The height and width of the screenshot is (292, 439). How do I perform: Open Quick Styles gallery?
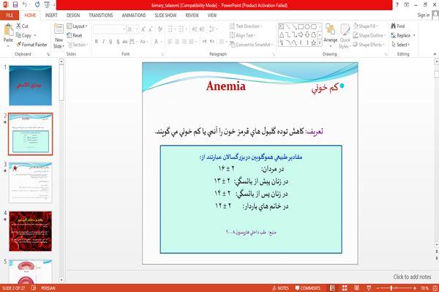tap(345, 37)
